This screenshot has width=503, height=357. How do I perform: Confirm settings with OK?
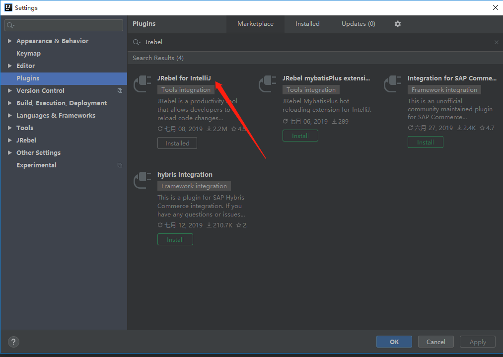click(x=394, y=342)
